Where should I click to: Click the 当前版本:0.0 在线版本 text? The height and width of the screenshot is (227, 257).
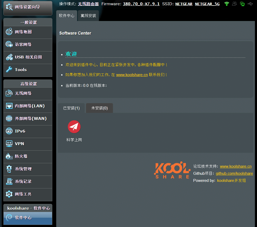point(86,86)
